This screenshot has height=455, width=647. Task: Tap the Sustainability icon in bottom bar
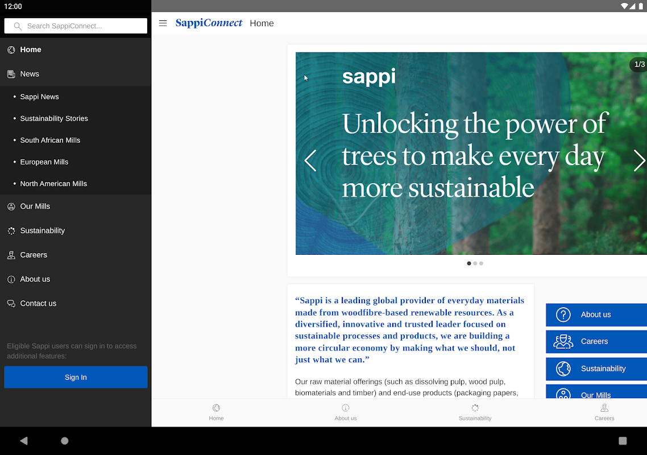[x=475, y=408]
